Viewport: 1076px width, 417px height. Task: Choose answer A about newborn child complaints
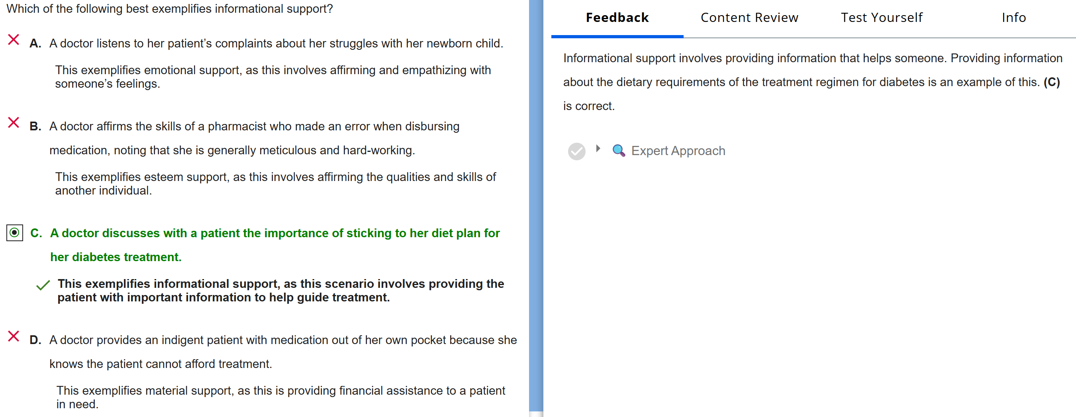point(276,43)
